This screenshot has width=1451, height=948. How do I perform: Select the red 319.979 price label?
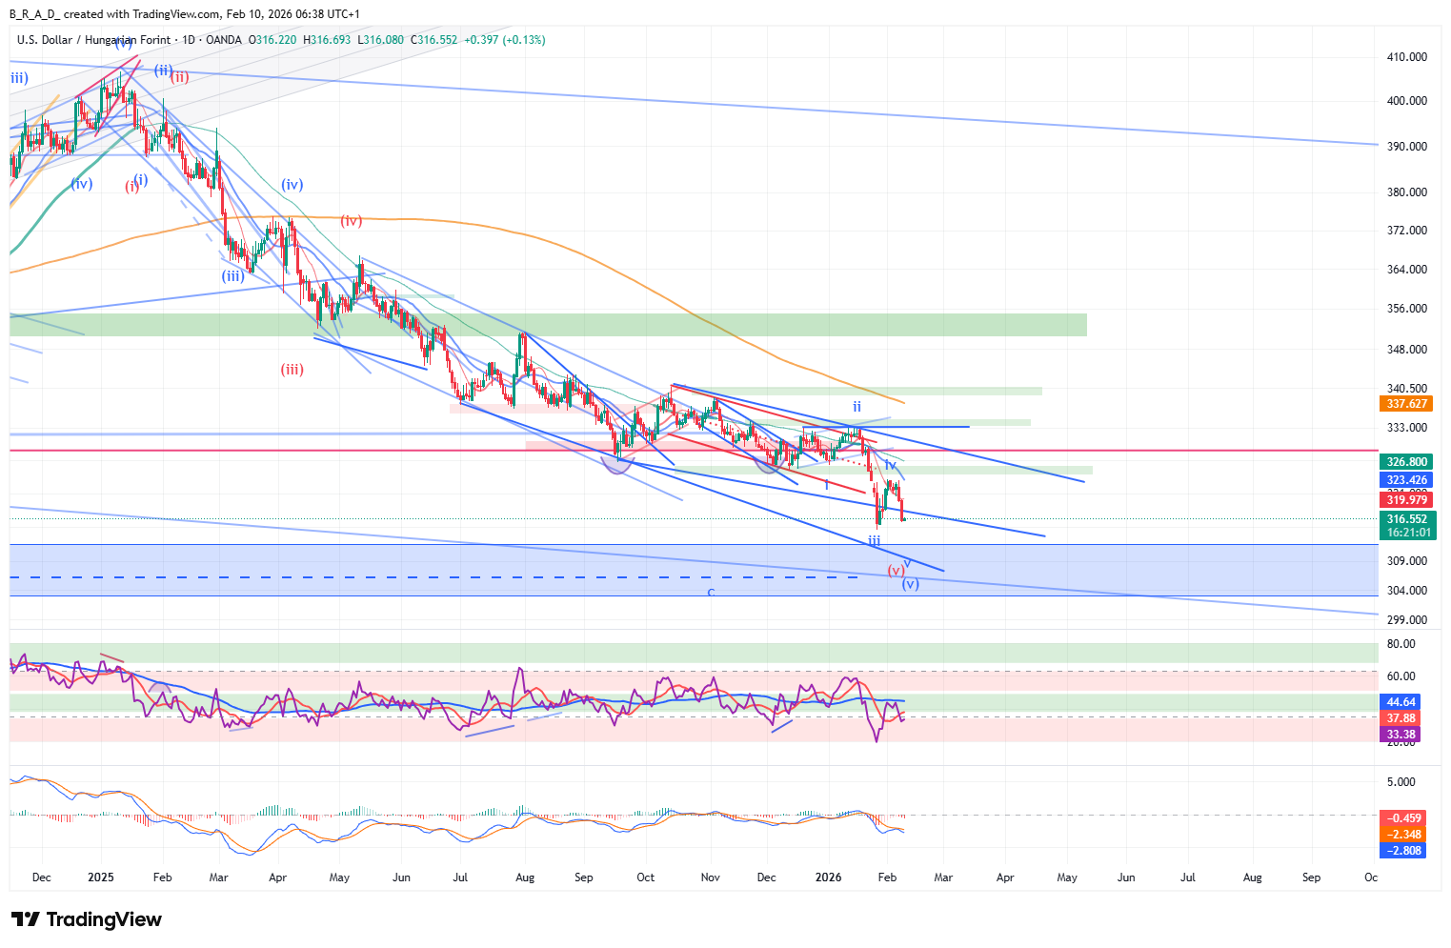pos(1406,500)
